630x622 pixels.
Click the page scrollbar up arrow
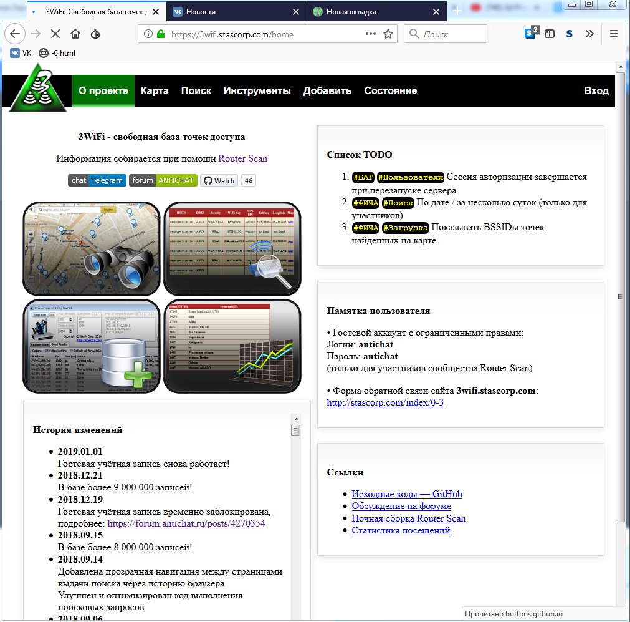pyautogui.click(x=620, y=66)
